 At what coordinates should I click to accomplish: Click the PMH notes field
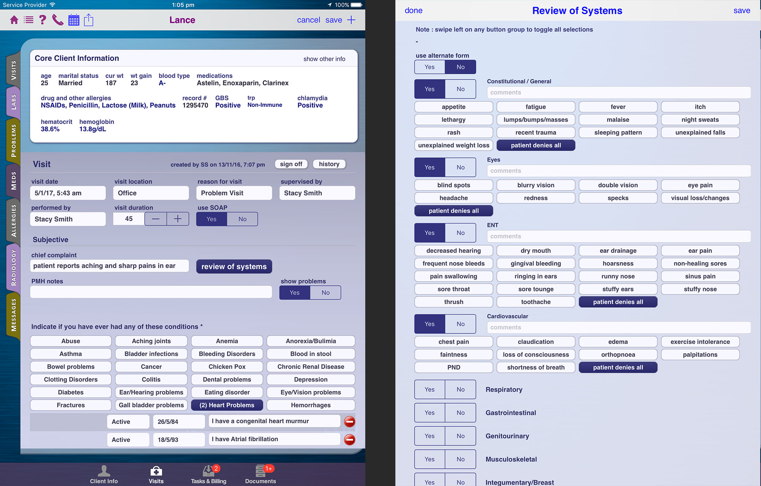pos(151,292)
